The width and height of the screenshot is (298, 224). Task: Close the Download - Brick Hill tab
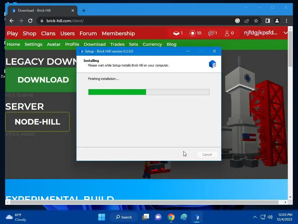click(72, 10)
